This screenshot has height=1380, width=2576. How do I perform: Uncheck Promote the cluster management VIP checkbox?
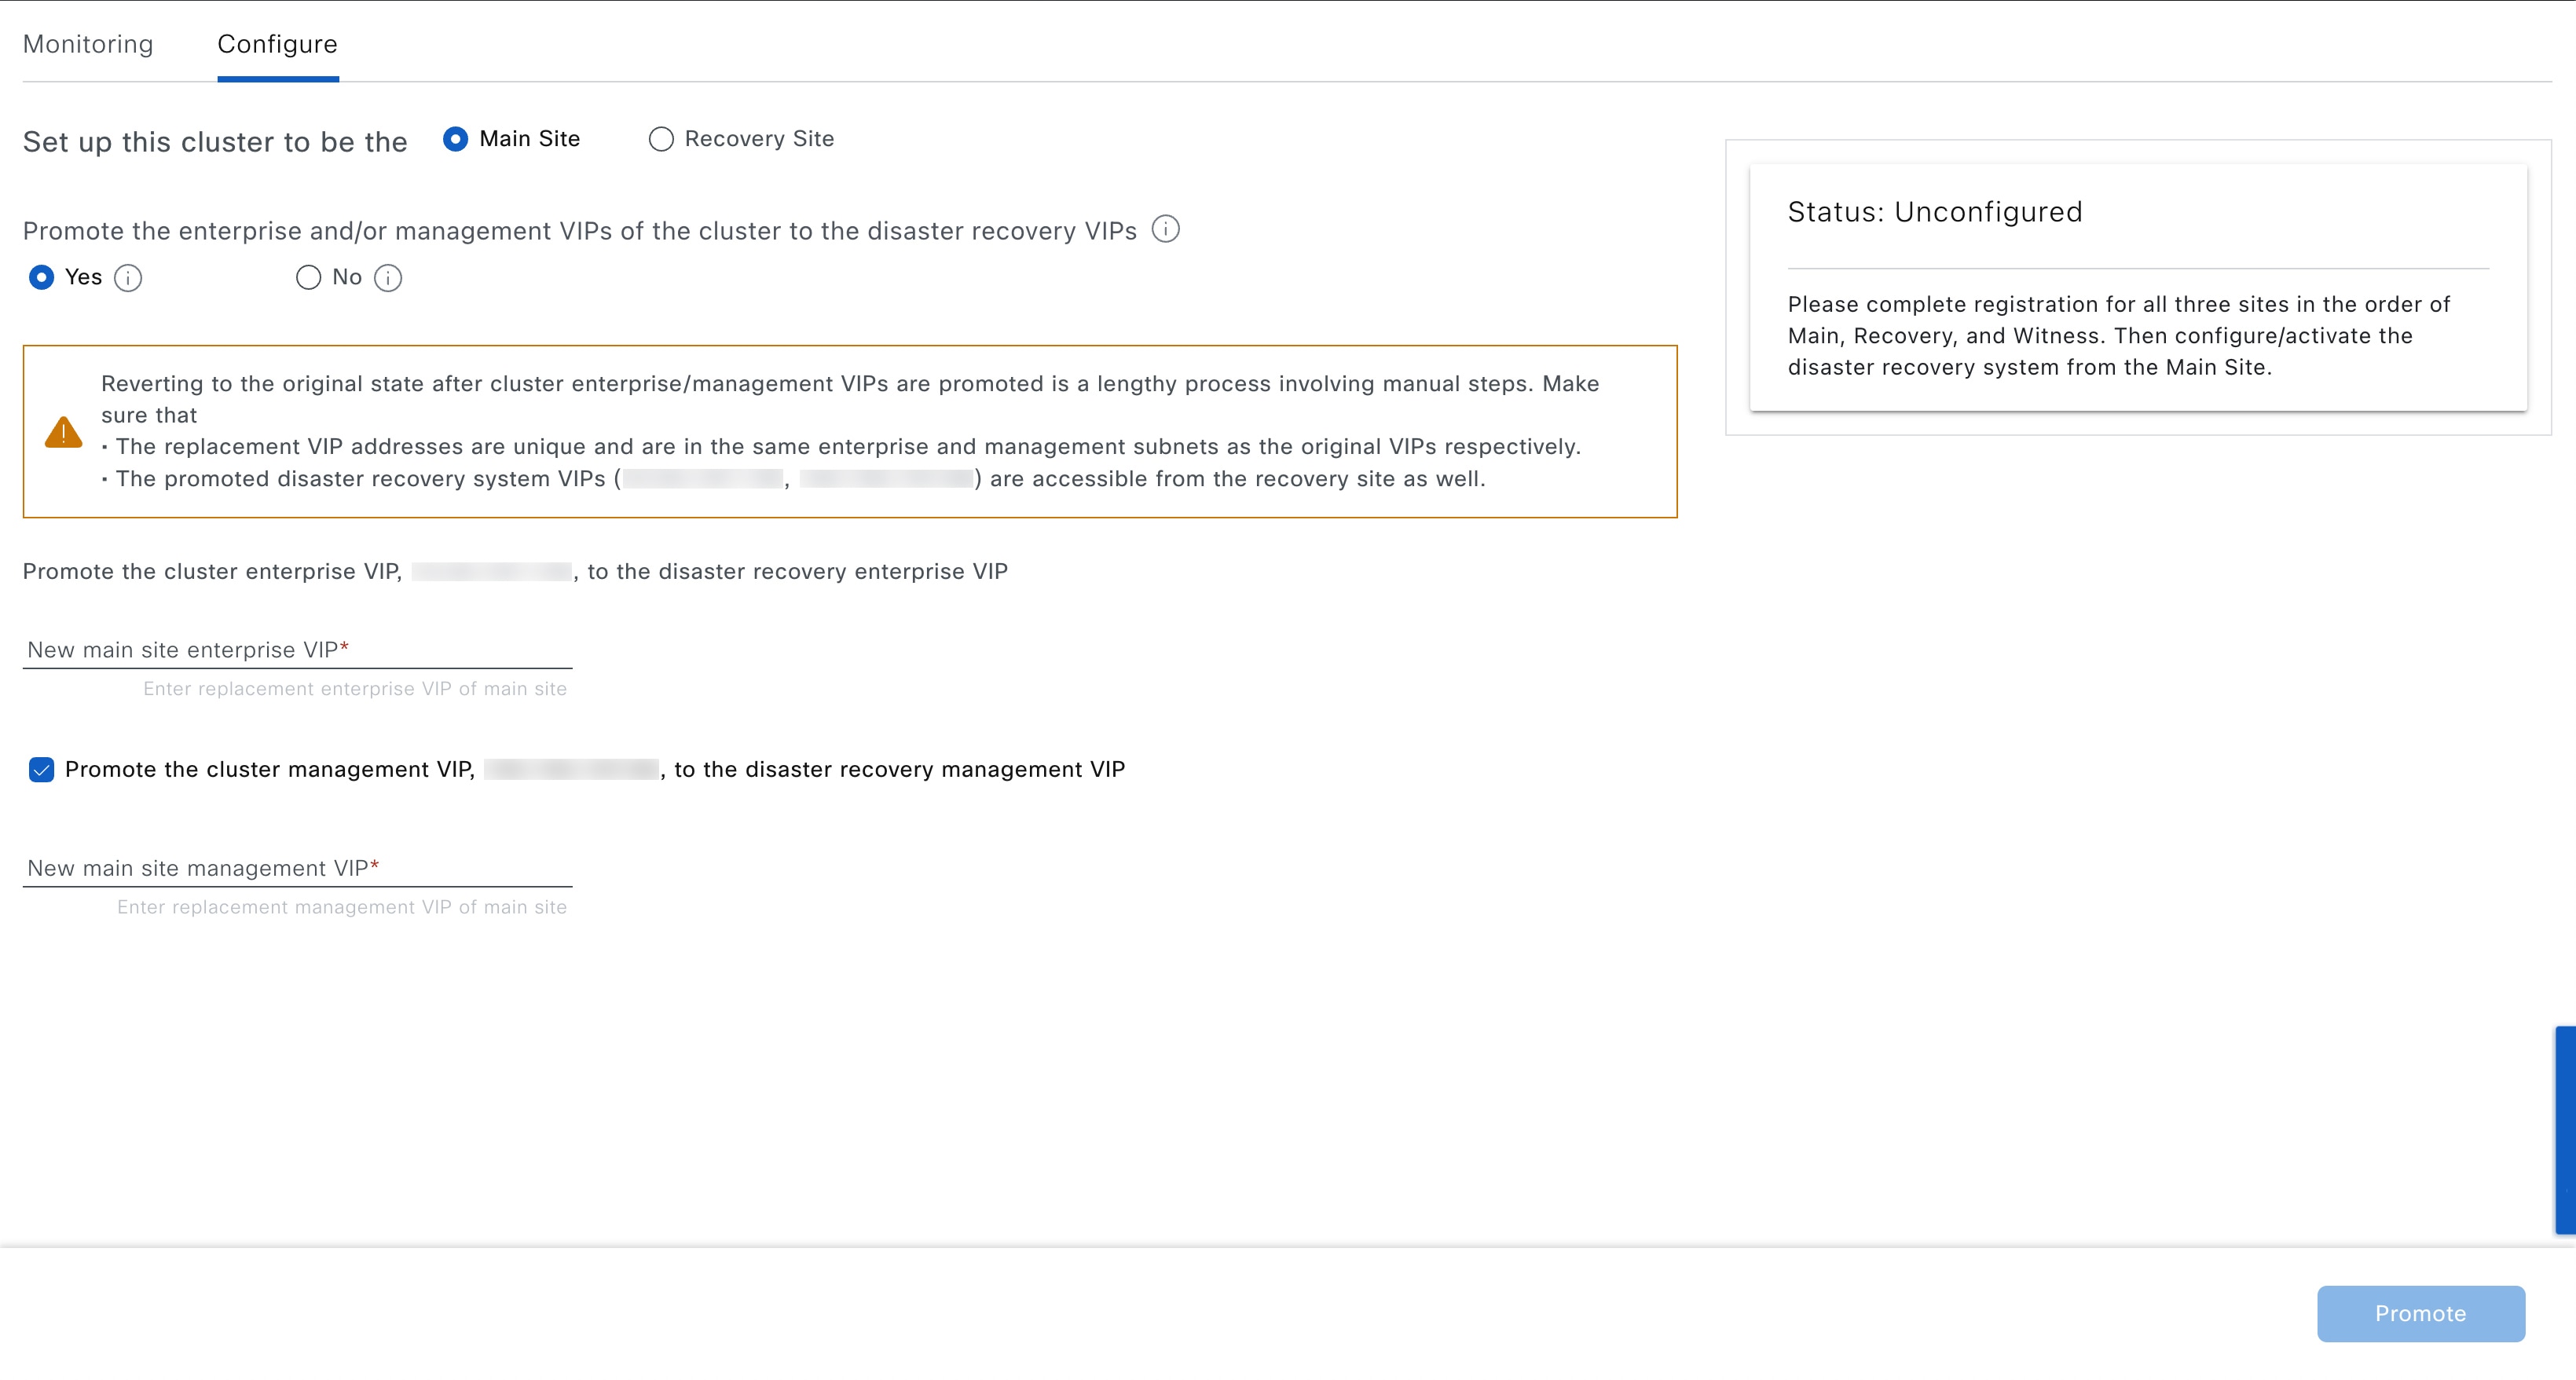pyautogui.click(x=41, y=769)
